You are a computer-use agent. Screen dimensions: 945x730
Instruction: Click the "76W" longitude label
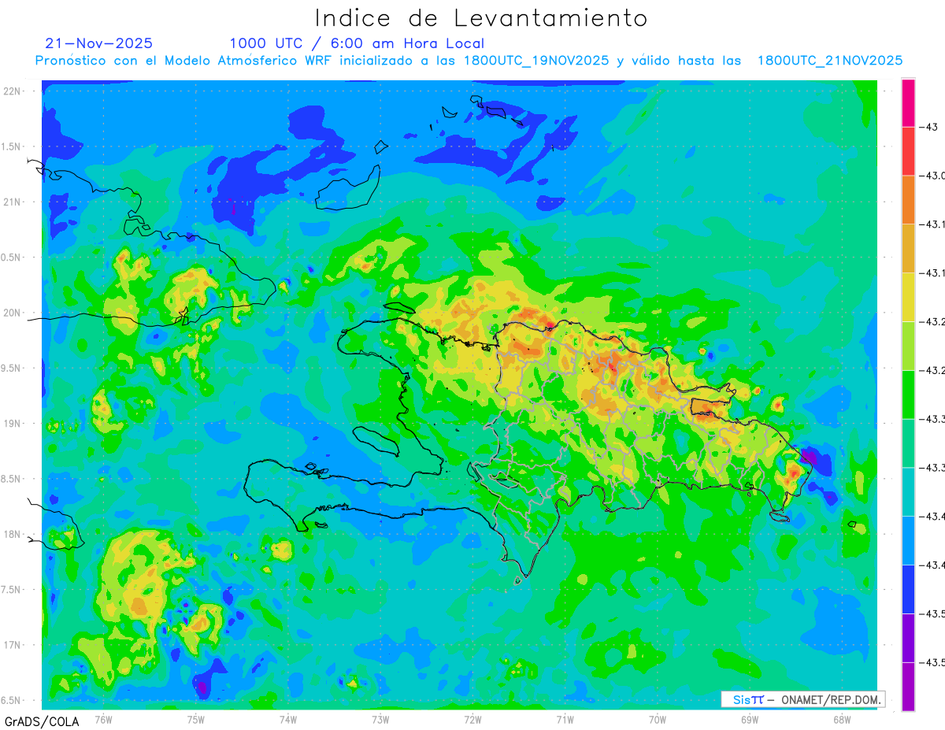(103, 720)
